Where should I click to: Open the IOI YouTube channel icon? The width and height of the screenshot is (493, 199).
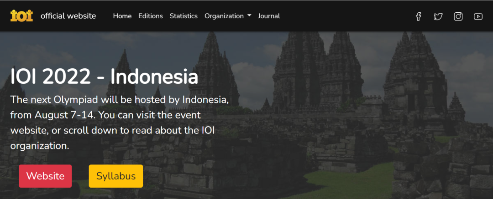(x=478, y=16)
